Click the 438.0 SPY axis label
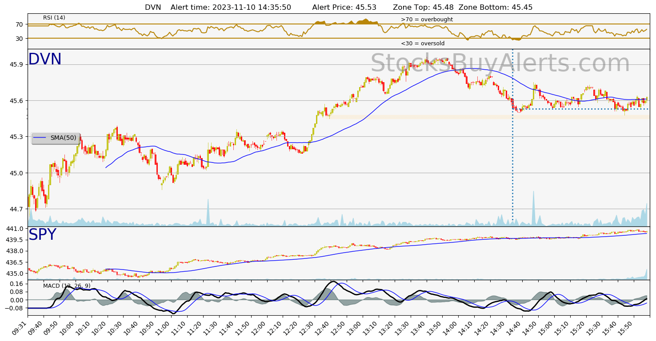The width and height of the screenshot is (656, 341). pyautogui.click(x=15, y=251)
